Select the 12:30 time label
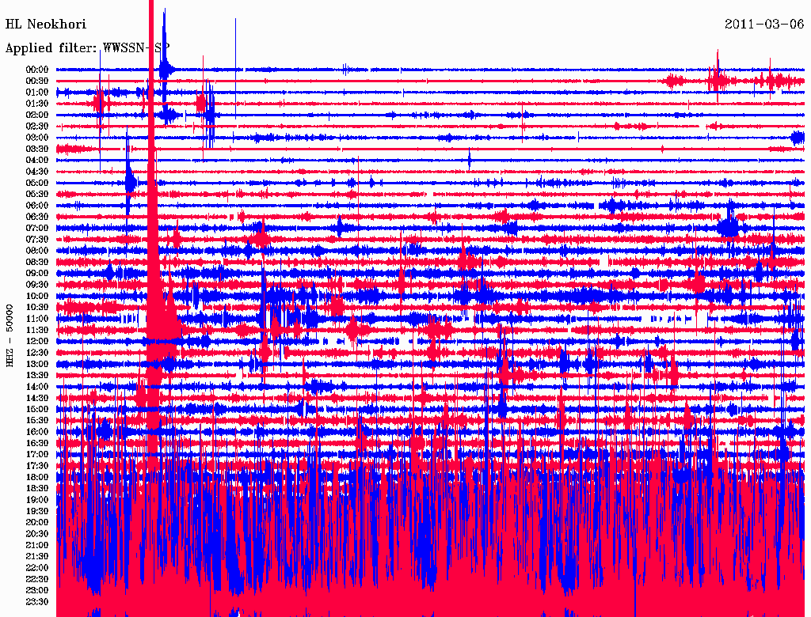 coord(37,353)
